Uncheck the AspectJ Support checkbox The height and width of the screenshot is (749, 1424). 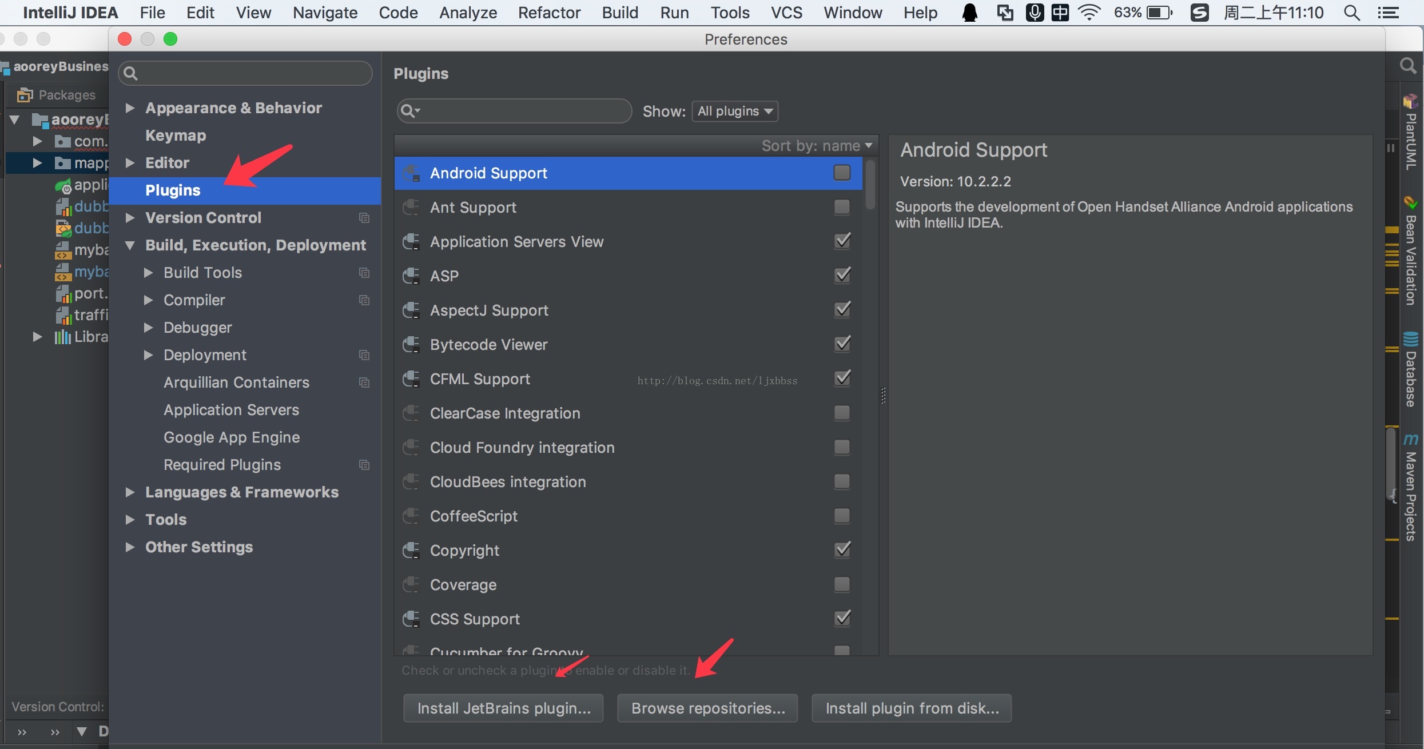click(842, 310)
